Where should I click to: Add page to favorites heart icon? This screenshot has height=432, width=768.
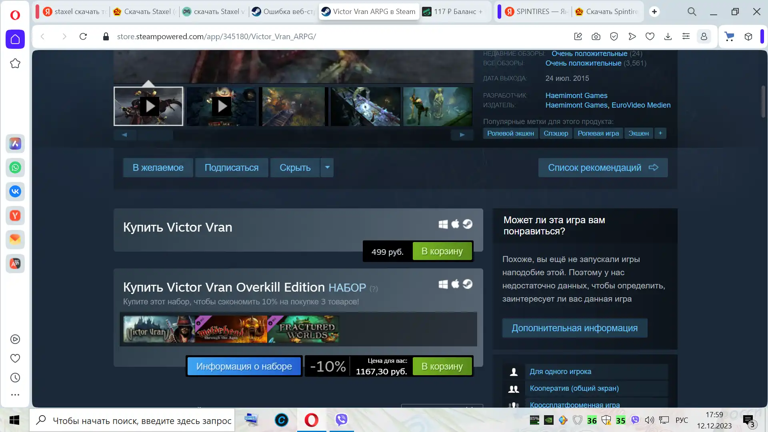point(650,36)
